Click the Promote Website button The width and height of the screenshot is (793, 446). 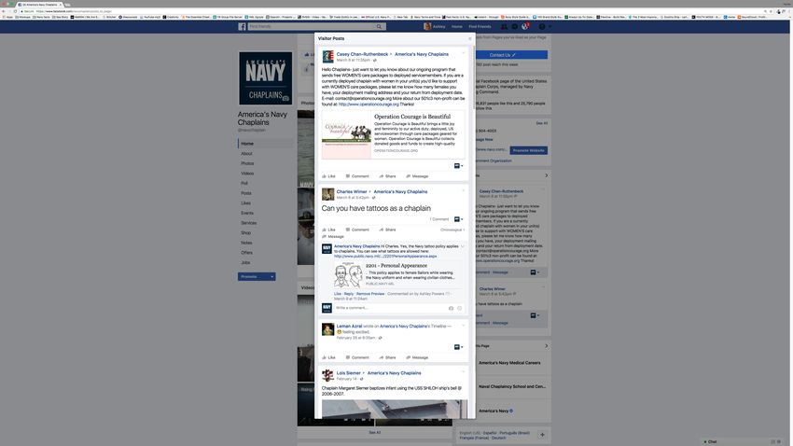(x=528, y=150)
